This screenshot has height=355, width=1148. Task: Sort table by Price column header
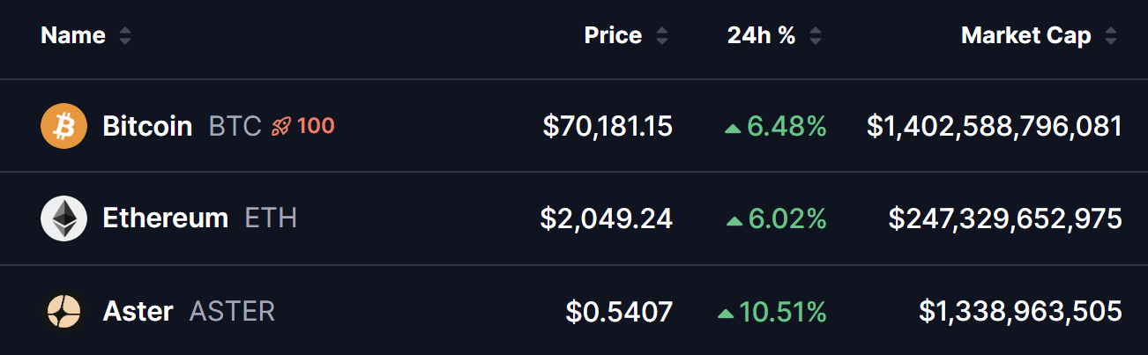[x=614, y=36]
